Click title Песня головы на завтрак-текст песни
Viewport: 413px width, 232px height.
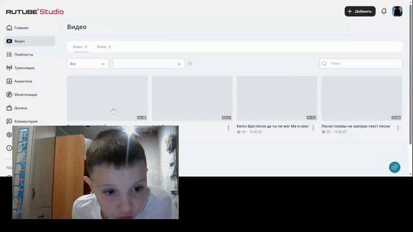point(356,126)
